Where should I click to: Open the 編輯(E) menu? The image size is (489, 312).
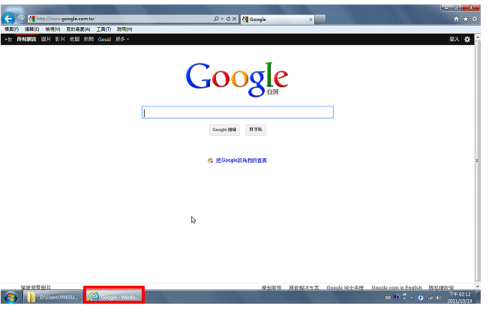pos(31,29)
